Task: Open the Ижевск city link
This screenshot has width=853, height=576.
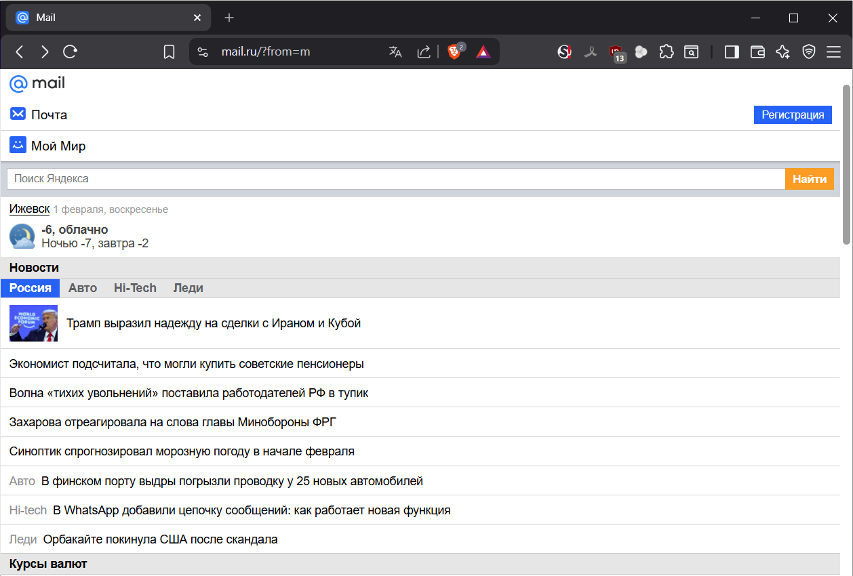Action: [x=29, y=209]
